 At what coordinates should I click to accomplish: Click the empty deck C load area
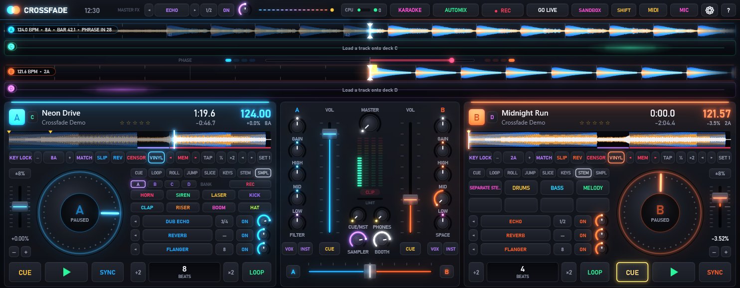click(x=370, y=48)
